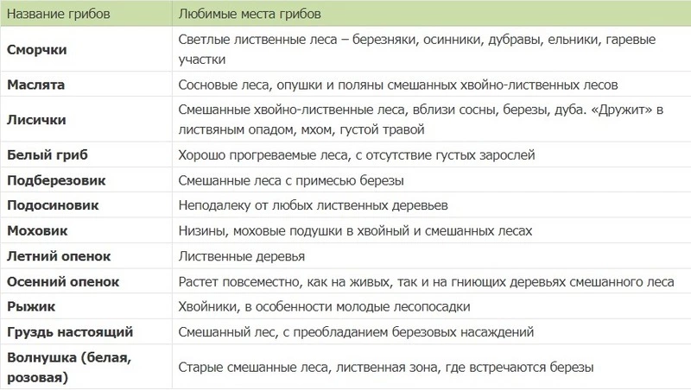Click the "Любимые места грибов" column header
The height and width of the screenshot is (390, 691).
pos(249,15)
